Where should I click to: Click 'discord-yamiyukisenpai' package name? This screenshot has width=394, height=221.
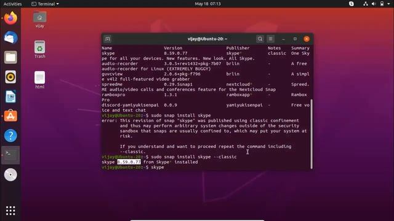coord(130,105)
